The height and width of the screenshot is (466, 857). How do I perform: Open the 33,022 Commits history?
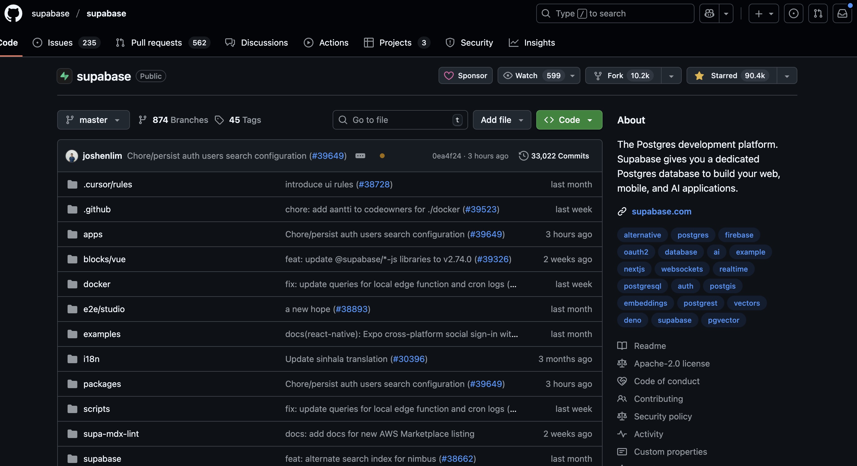coord(554,156)
